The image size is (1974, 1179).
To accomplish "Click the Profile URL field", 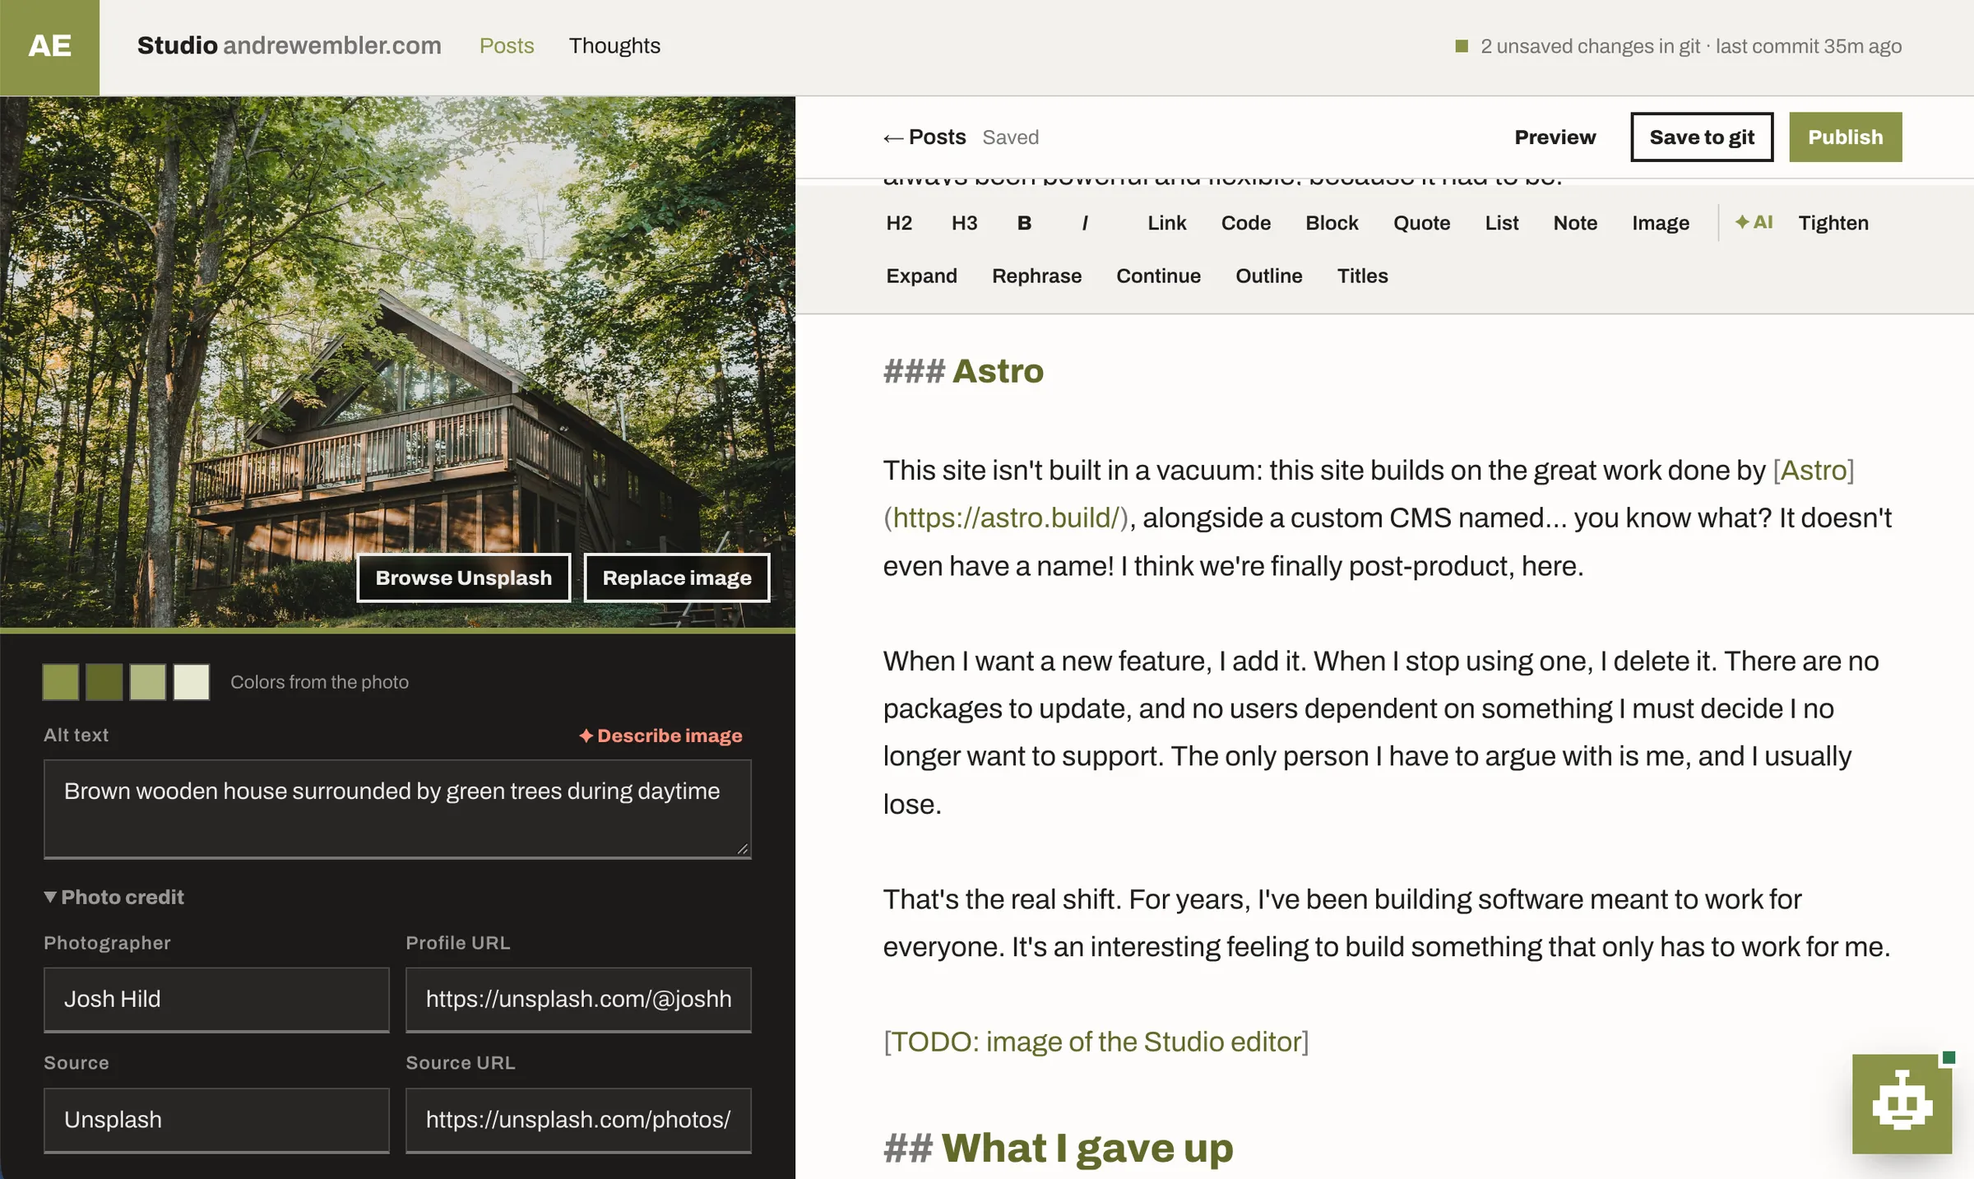I will pos(578,1000).
